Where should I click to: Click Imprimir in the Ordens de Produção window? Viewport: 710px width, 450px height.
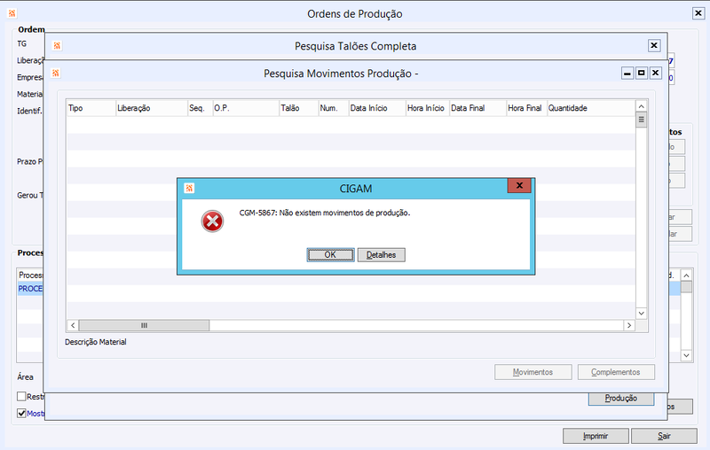coord(596,436)
